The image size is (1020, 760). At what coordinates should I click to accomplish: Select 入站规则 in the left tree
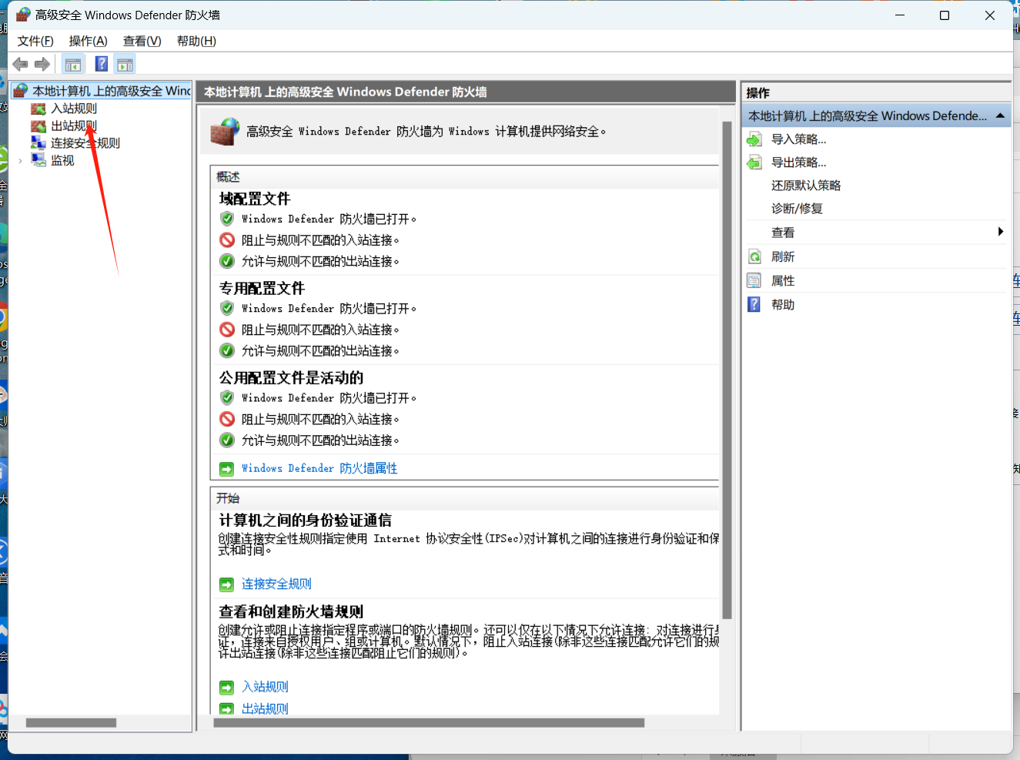pyautogui.click(x=74, y=109)
